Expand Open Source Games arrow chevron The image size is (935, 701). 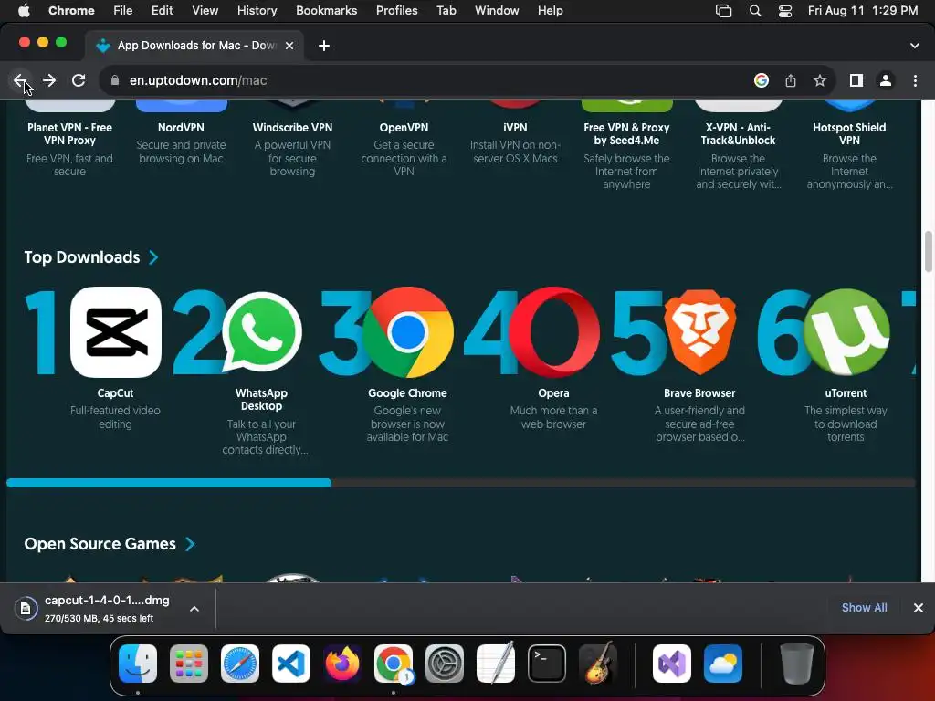(190, 544)
